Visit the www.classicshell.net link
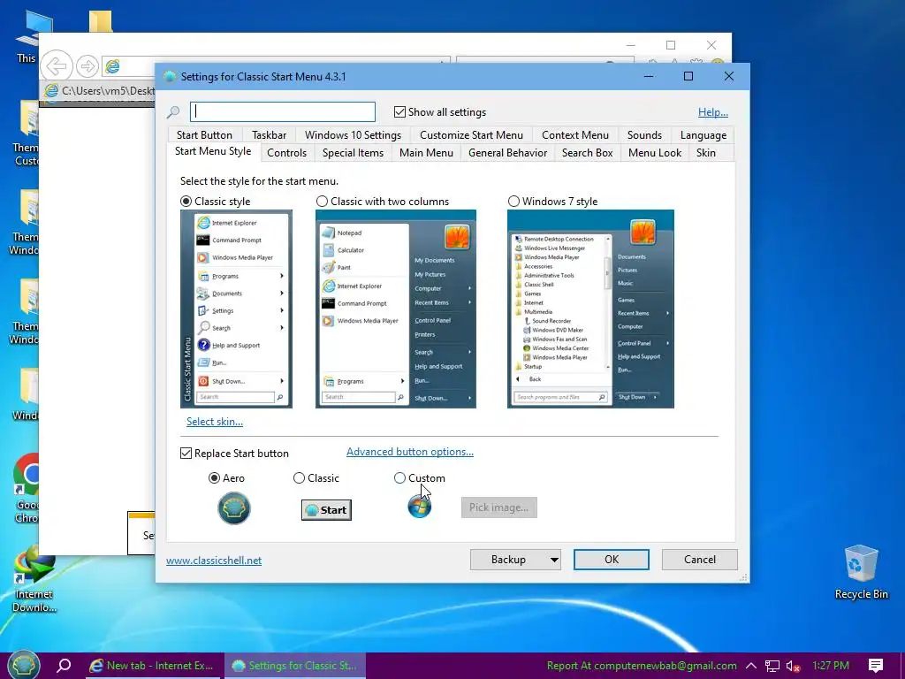Viewport: 905px width, 679px height. (x=214, y=561)
